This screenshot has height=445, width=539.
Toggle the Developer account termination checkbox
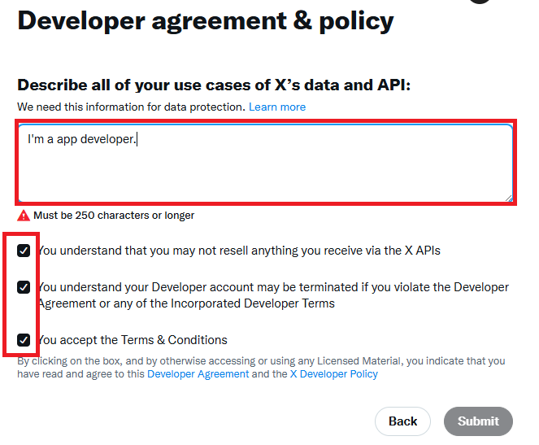(24, 287)
